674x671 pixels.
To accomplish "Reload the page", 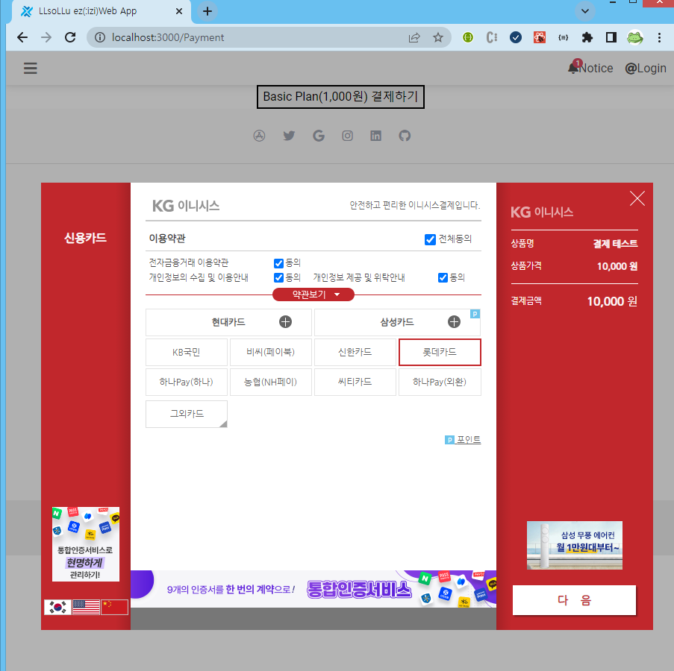I will [x=70, y=38].
